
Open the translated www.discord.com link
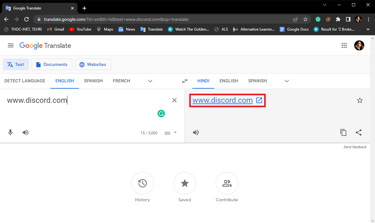click(x=222, y=100)
